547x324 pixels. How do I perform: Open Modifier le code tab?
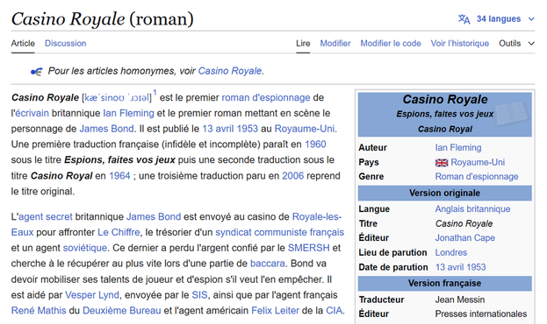[x=391, y=44]
